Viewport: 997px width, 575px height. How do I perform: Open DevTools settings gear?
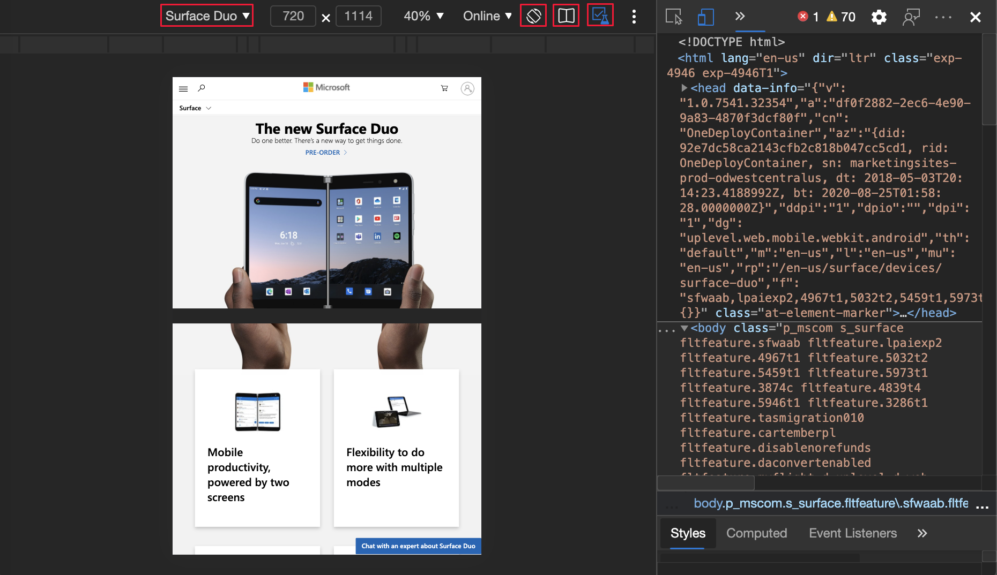coord(879,17)
